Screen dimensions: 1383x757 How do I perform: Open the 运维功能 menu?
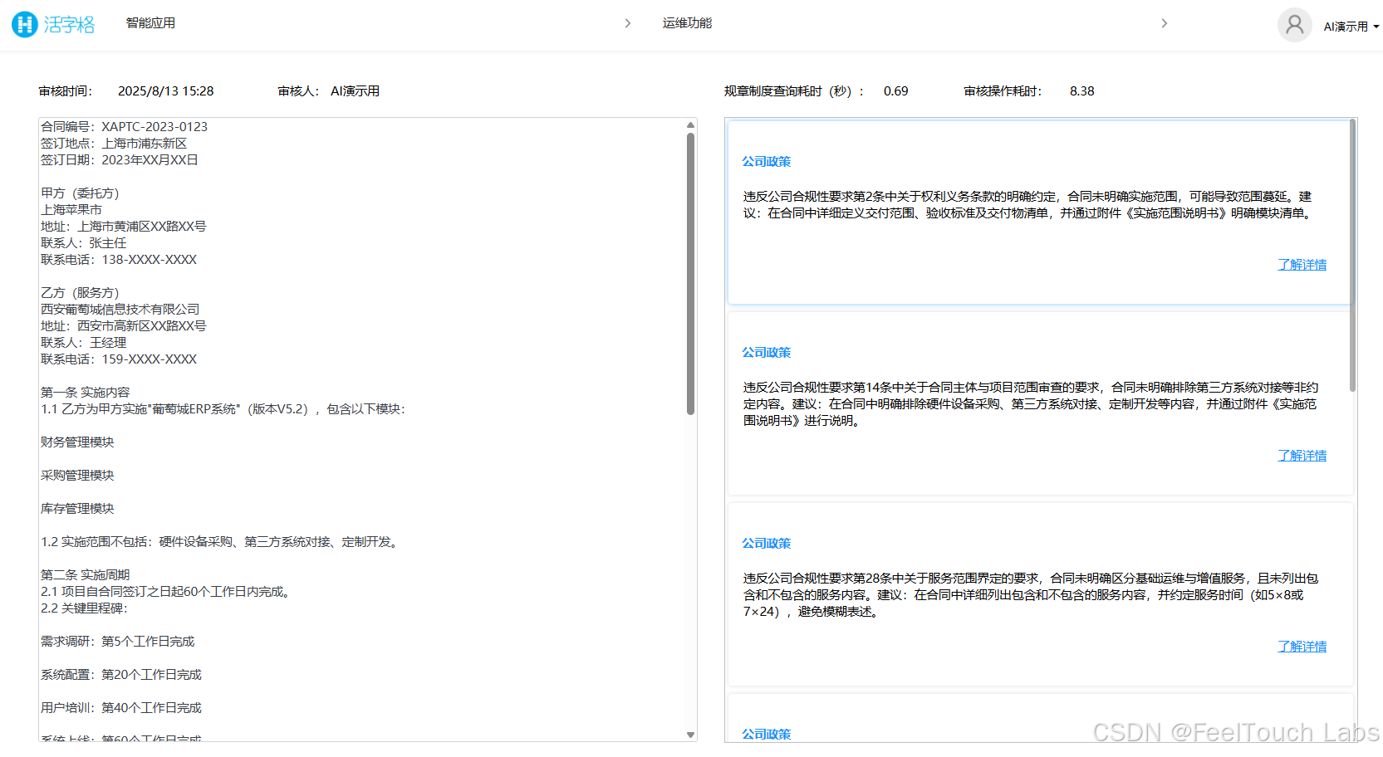pyautogui.click(x=687, y=23)
